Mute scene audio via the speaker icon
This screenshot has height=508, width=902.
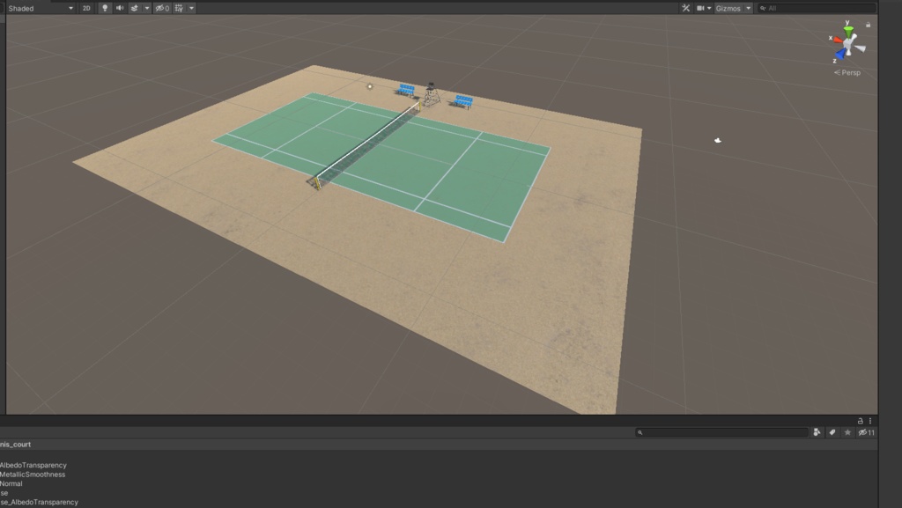click(121, 7)
